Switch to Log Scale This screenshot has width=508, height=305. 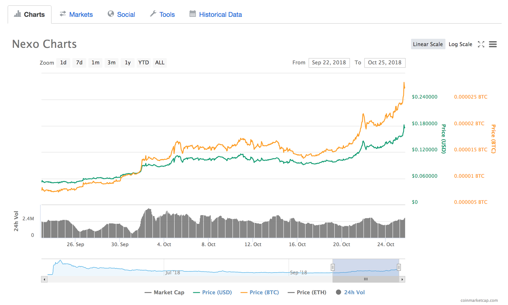(x=460, y=44)
